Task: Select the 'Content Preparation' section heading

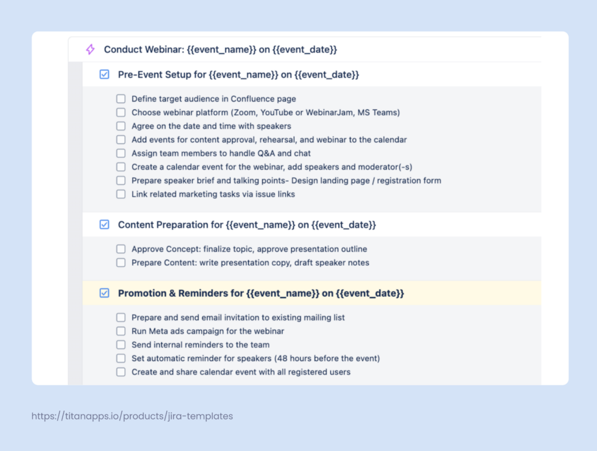Action: click(247, 224)
